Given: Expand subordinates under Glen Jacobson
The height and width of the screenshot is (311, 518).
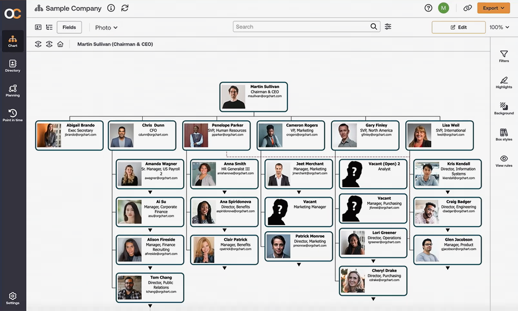Looking at the screenshot, I should click(448, 268).
